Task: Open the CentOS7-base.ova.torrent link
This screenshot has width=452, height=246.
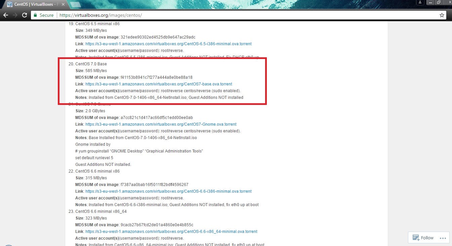Action: pos(159,84)
